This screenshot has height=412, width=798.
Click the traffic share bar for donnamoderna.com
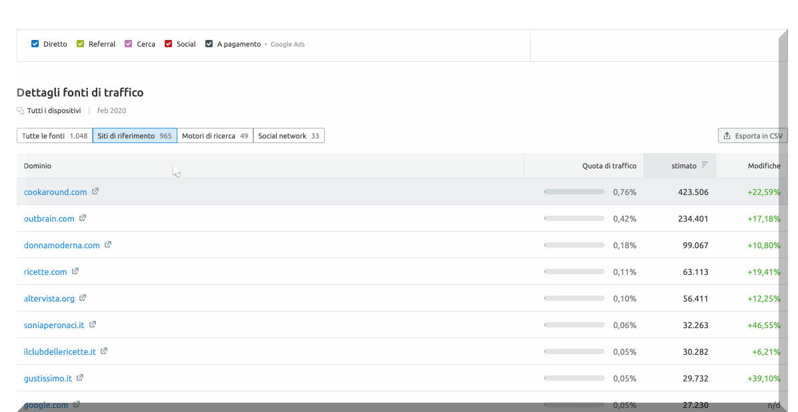[x=575, y=245]
